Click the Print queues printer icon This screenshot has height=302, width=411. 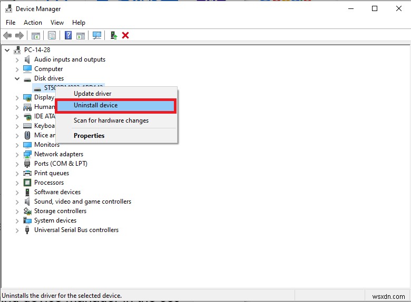click(x=27, y=173)
